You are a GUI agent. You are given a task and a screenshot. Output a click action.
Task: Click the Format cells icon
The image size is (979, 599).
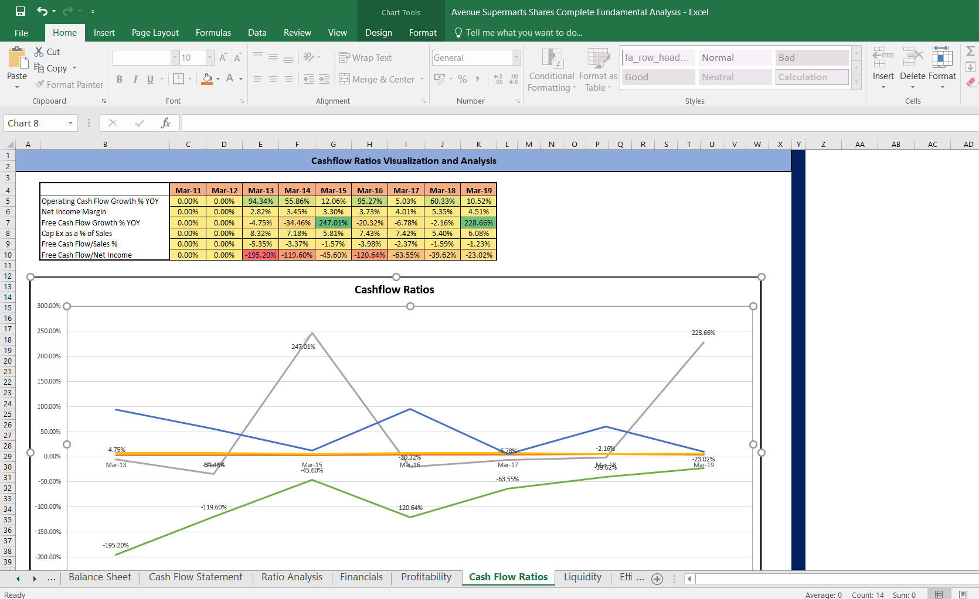point(942,57)
